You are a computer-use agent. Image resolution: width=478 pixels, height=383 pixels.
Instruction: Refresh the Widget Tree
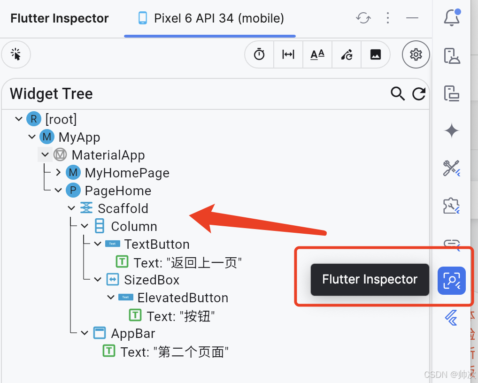click(x=419, y=93)
